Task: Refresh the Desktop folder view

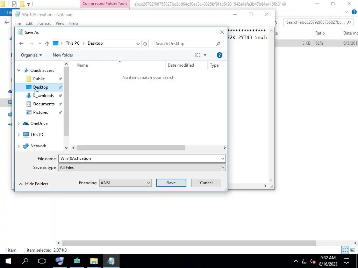Action: pos(145,44)
